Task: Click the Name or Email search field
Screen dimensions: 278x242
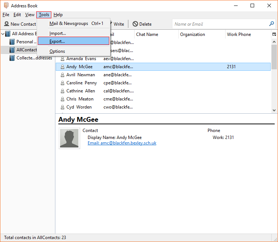Action: 220,24
